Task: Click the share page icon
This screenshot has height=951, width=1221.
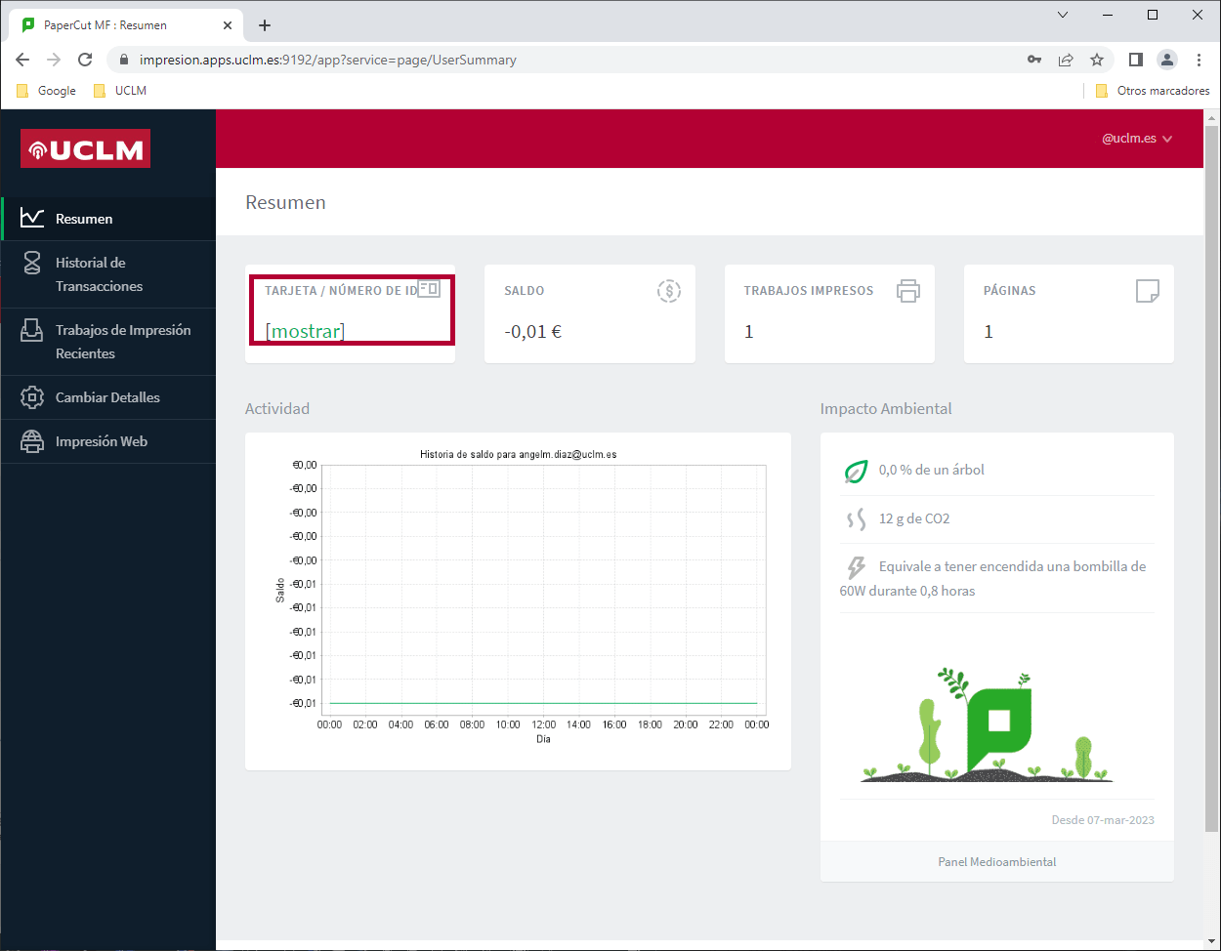Action: click(x=1066, y=60)
